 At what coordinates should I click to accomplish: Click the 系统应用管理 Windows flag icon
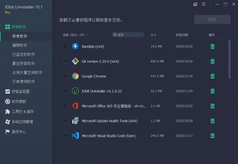[x=8, y=122]
